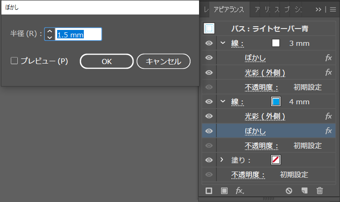This screenshot has height=202, width=340.
Task: Collapse the 3 mm 線 stroke group
Action: (x=223, y=43)
